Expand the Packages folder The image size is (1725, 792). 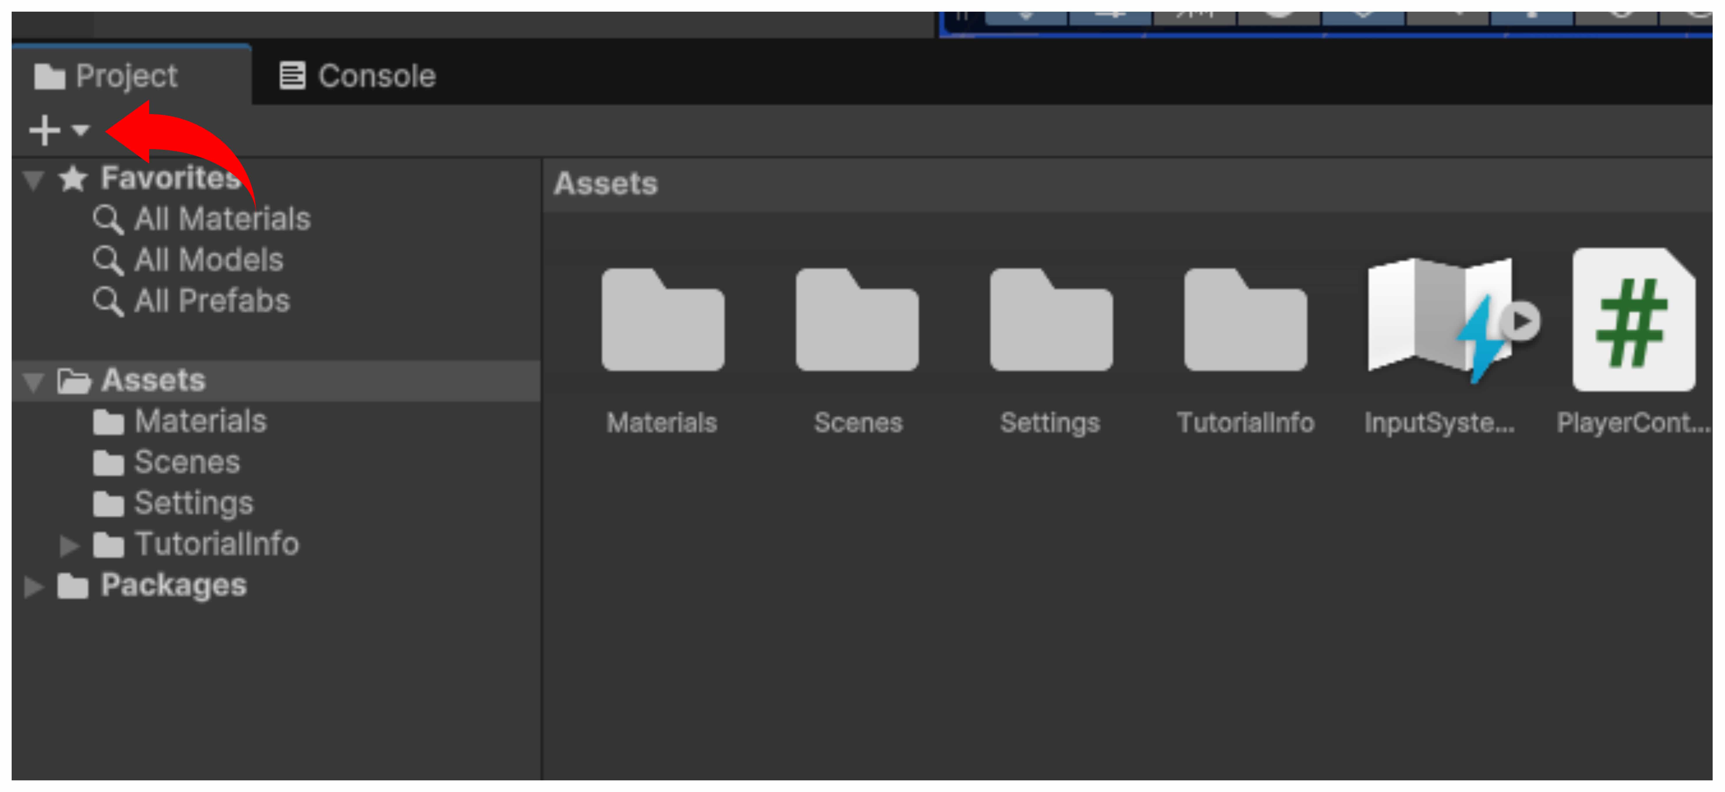click(33, 586)
